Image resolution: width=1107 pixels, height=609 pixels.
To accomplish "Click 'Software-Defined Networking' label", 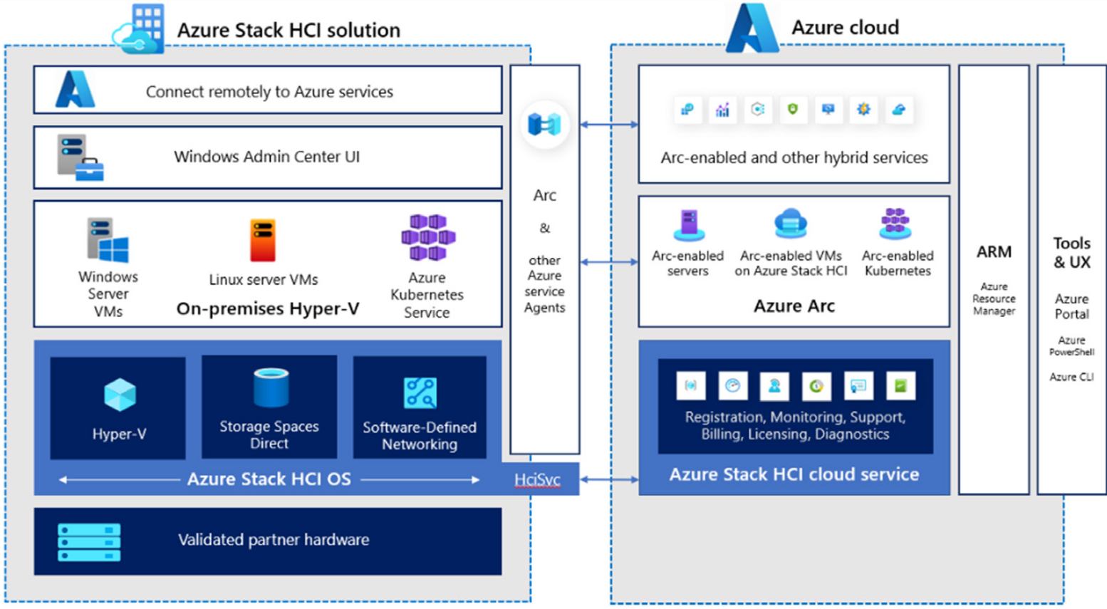I will [420, 435].
